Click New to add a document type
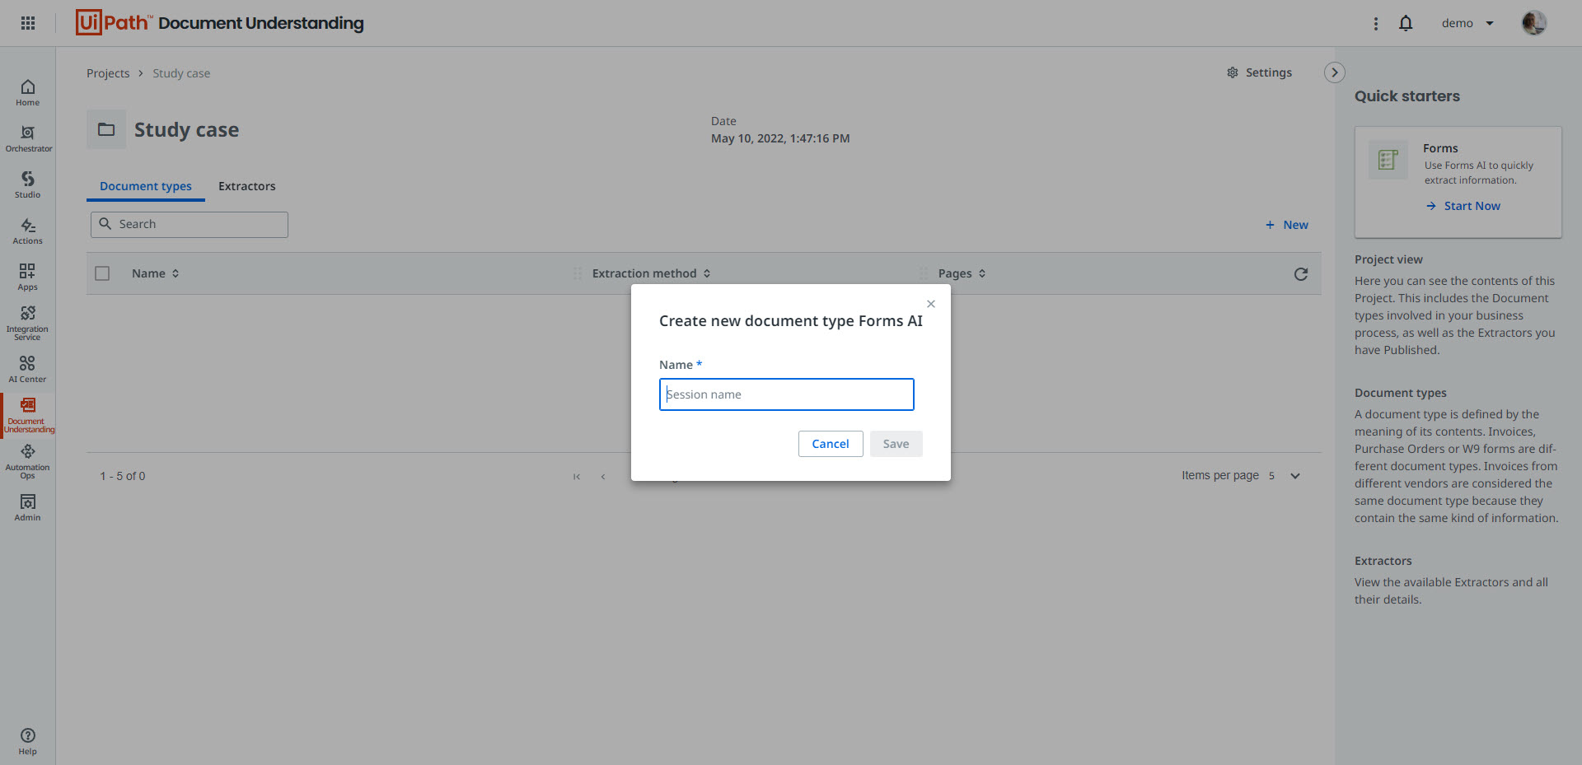Viewport: 1582px width, 765px height. [x=1287, y=225]
